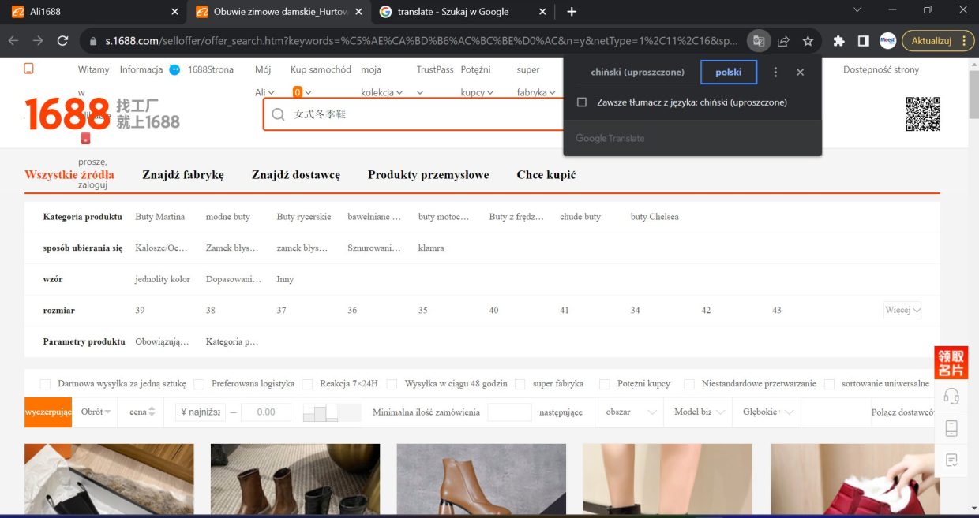Open the obszar region dropdown
Image resolution: width=979 pixels, height=518 pixels.
tap(631, 412)
